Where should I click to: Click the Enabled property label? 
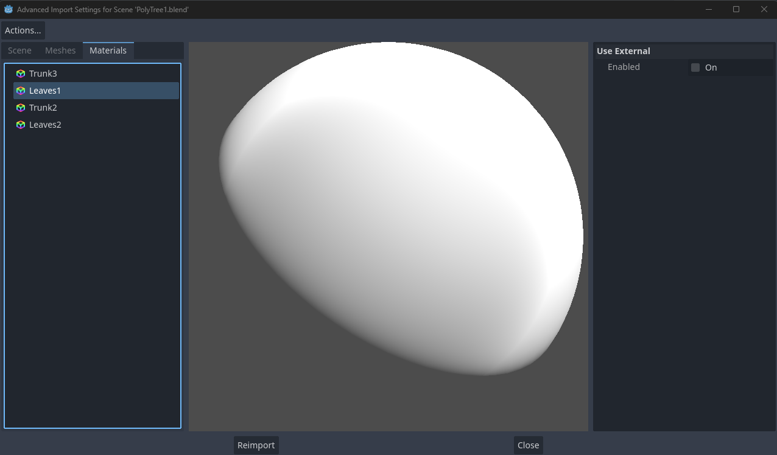[624, 67]
